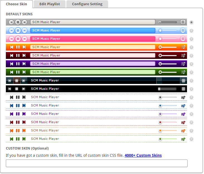Pick the green bar skin radio button
The height and width of the screenshot is (174, 204).
pyautogui.click(x=191, y=72)
